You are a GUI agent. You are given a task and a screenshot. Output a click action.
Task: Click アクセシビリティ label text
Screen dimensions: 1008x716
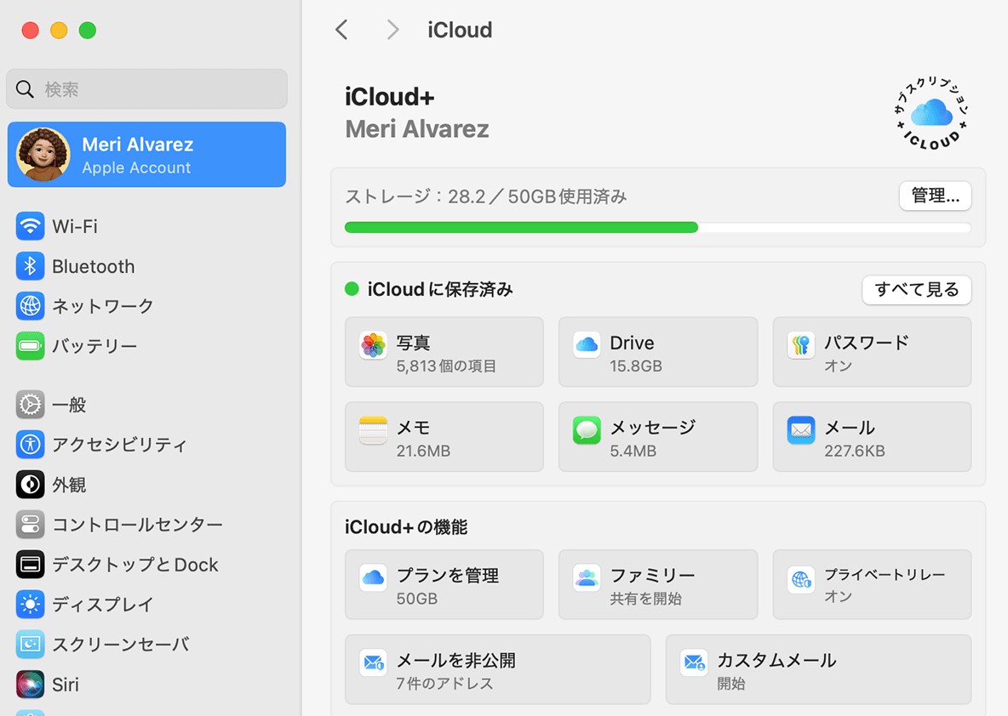[119, 445]
